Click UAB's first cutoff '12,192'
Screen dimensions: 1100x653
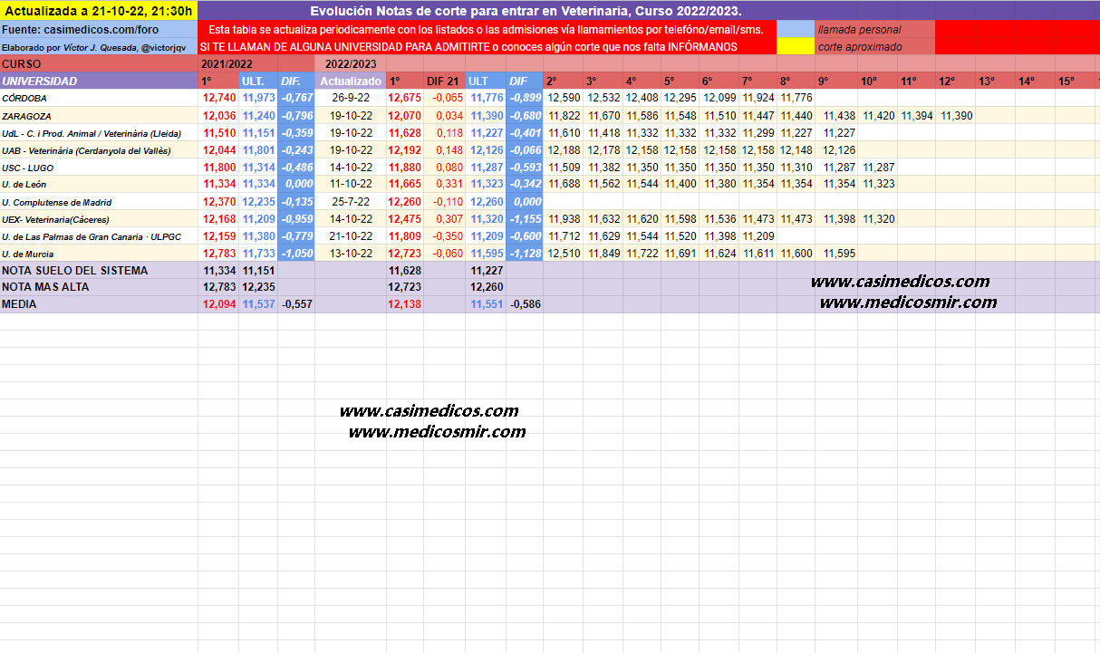(x=405, y=150)
